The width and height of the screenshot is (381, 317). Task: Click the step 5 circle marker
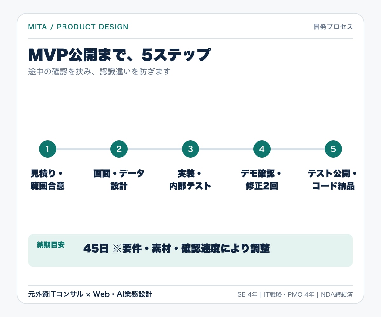(x=333, y=149)
